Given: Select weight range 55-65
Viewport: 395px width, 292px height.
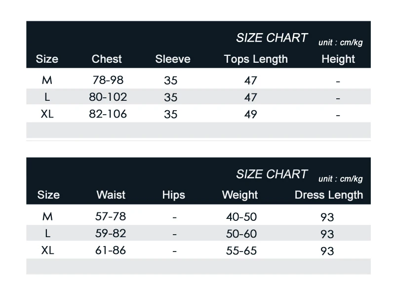Looking at the screenshot, I should pyautogui.click(x=241, y=250).
